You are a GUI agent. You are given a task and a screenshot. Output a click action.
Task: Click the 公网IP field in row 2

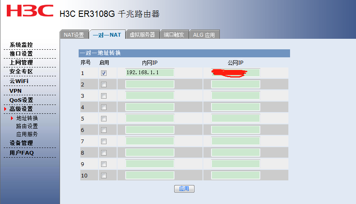point(236,84)
